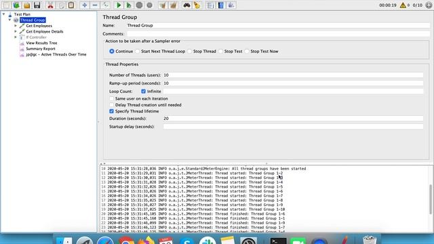
Task: Select the Stop Test Now radio button
Action: [x=247, y=52]
